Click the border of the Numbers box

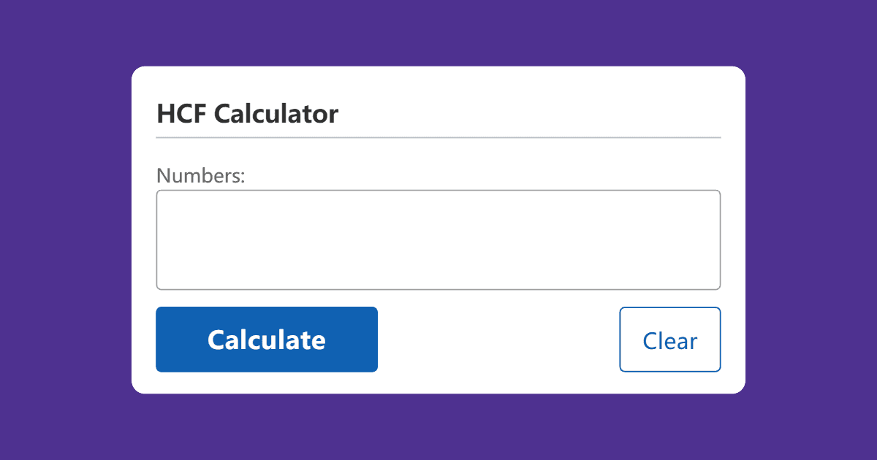(x=438, y=191)
